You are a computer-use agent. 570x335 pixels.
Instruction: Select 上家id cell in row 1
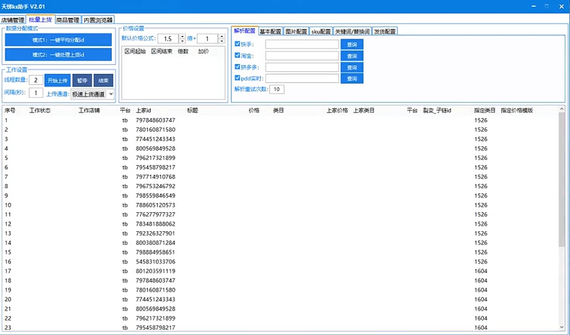coord(156,121)
